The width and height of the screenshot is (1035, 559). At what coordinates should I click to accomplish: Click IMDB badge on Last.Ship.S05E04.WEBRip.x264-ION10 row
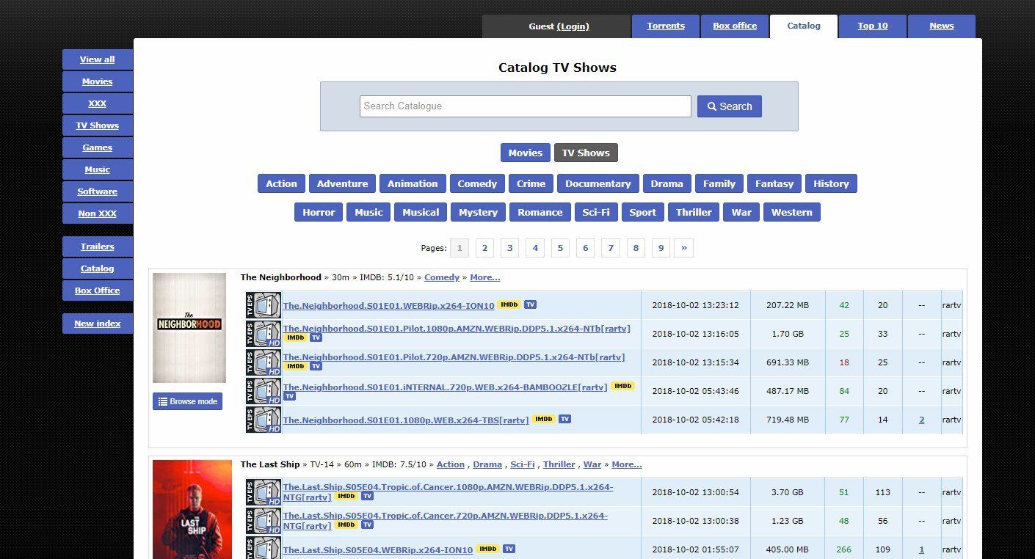coord(487,549)
